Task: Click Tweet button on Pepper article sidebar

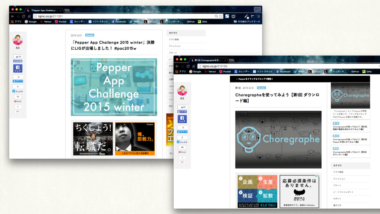Action: click(x=18, y=81)
